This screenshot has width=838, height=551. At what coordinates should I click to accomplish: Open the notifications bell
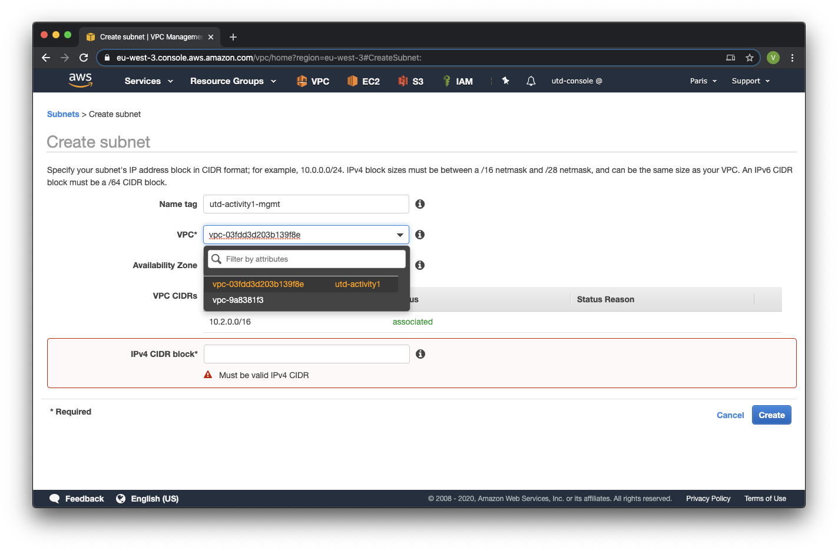[531, 81]
